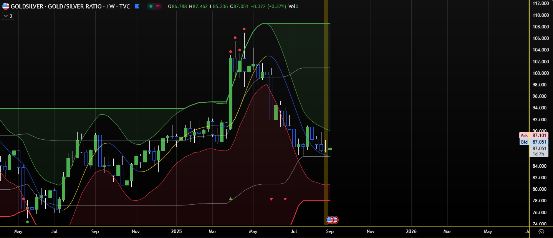This screenshot has width=553, height=238.
Task: Click the 104.000 price scale label
Action: [540, 50]
